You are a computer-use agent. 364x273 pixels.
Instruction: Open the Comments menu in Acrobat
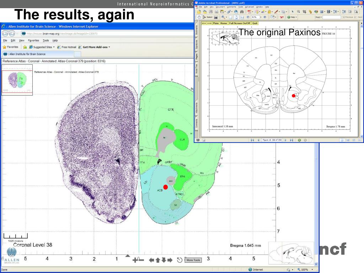pyautogui.click(x=231, y=7)
